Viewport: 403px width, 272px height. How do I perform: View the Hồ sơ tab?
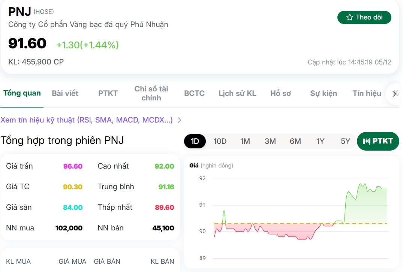(280, 93)
